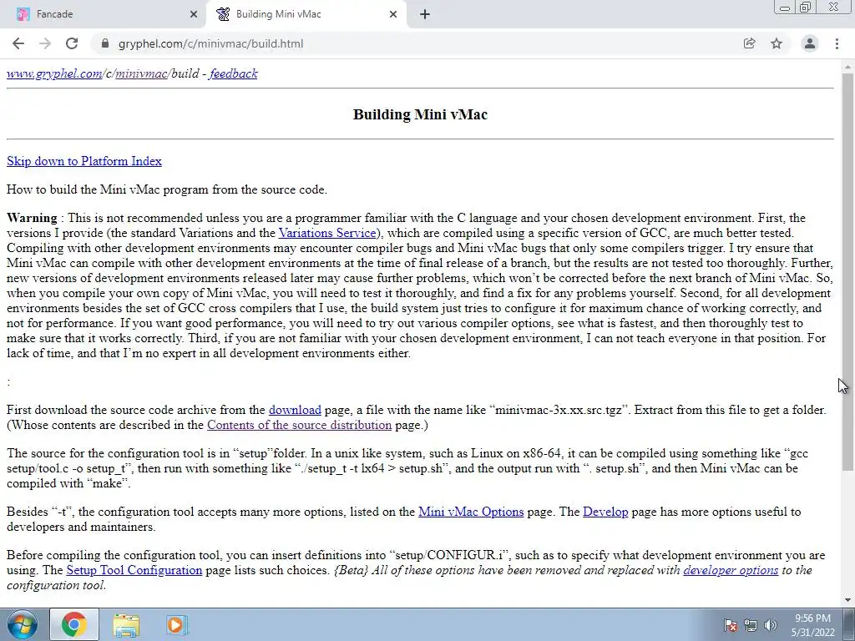The width and height of the screenshot is (855, 641).
Task: Open the Variations Service link
Action: (327, 233)
